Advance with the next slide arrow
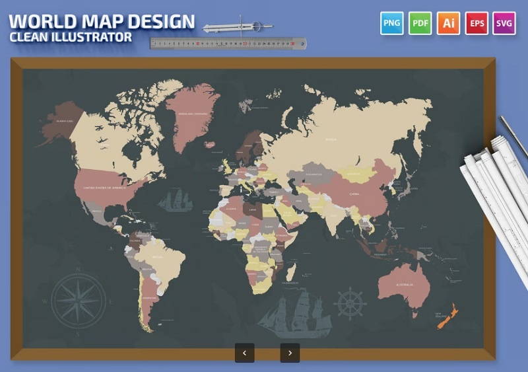Viewport: 528px width, 372px height. 290,353
